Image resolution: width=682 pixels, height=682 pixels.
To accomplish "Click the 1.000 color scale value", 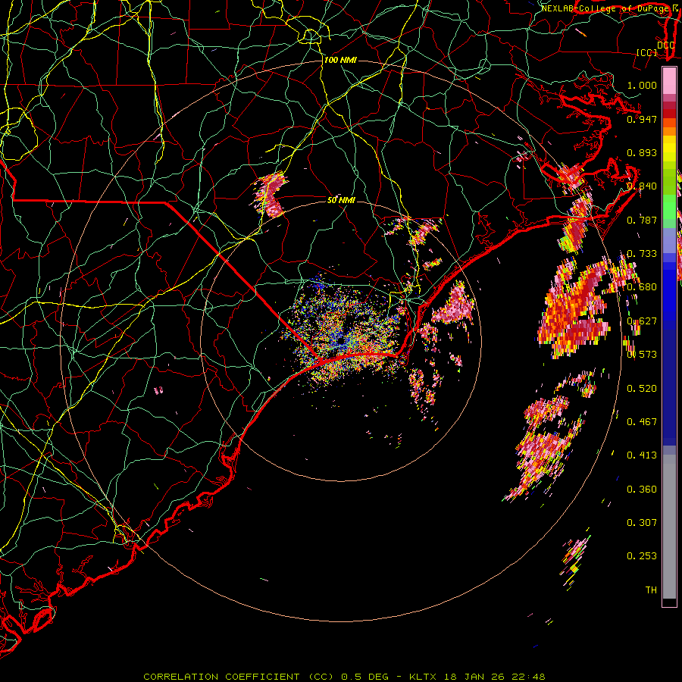I will pyautogui.click(x=642, y=85).
